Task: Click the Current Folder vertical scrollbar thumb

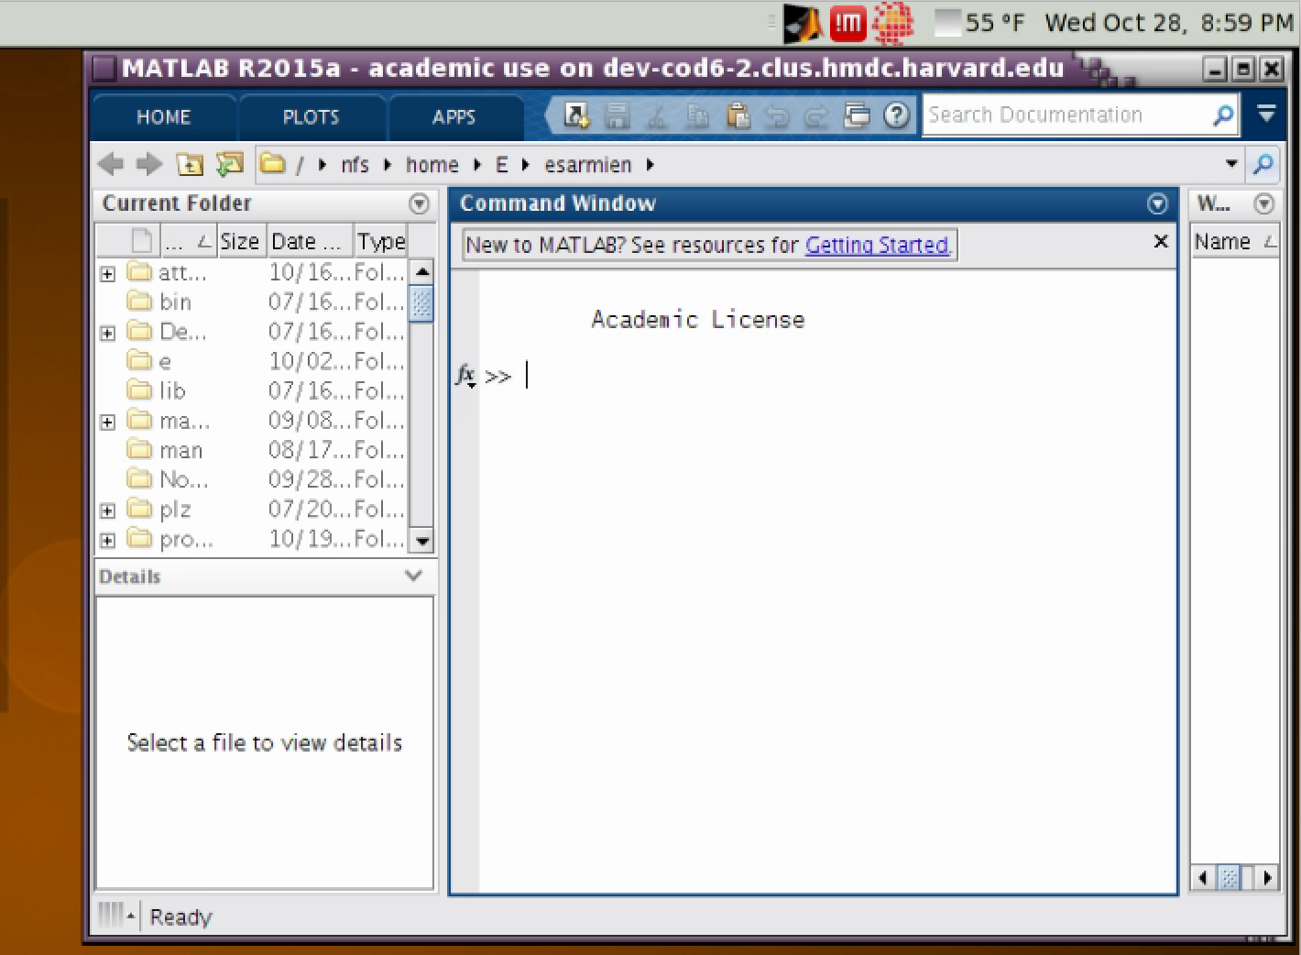Action: coord(421,302)
